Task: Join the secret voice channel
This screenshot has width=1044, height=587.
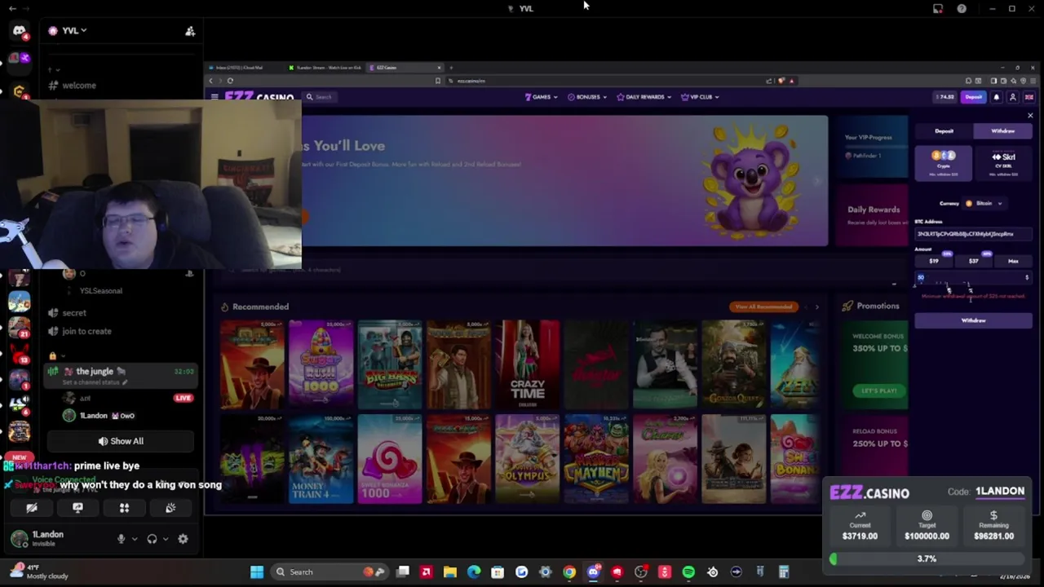Action: [x=73, y=312]
